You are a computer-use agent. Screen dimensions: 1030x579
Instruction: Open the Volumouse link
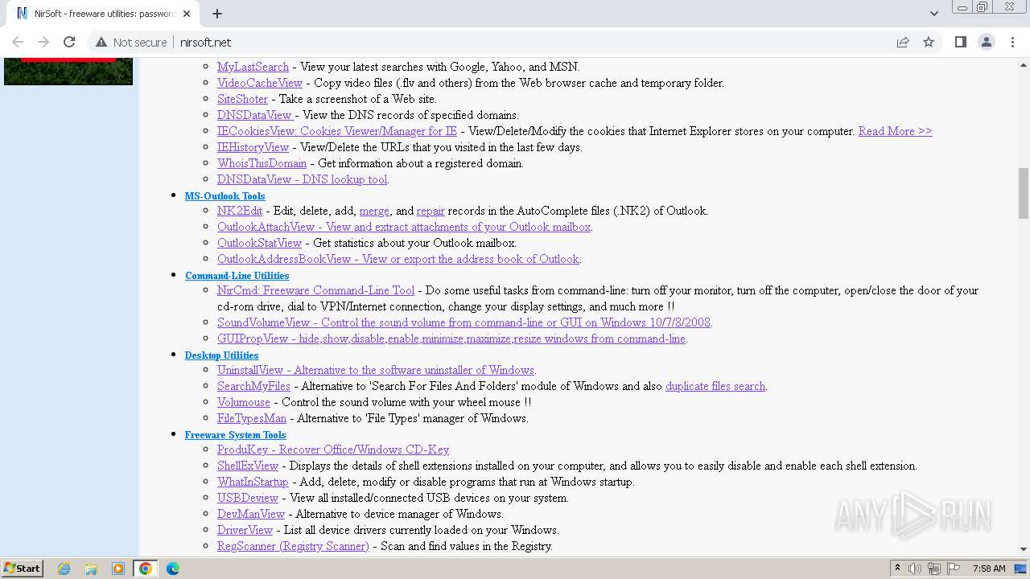244,402
